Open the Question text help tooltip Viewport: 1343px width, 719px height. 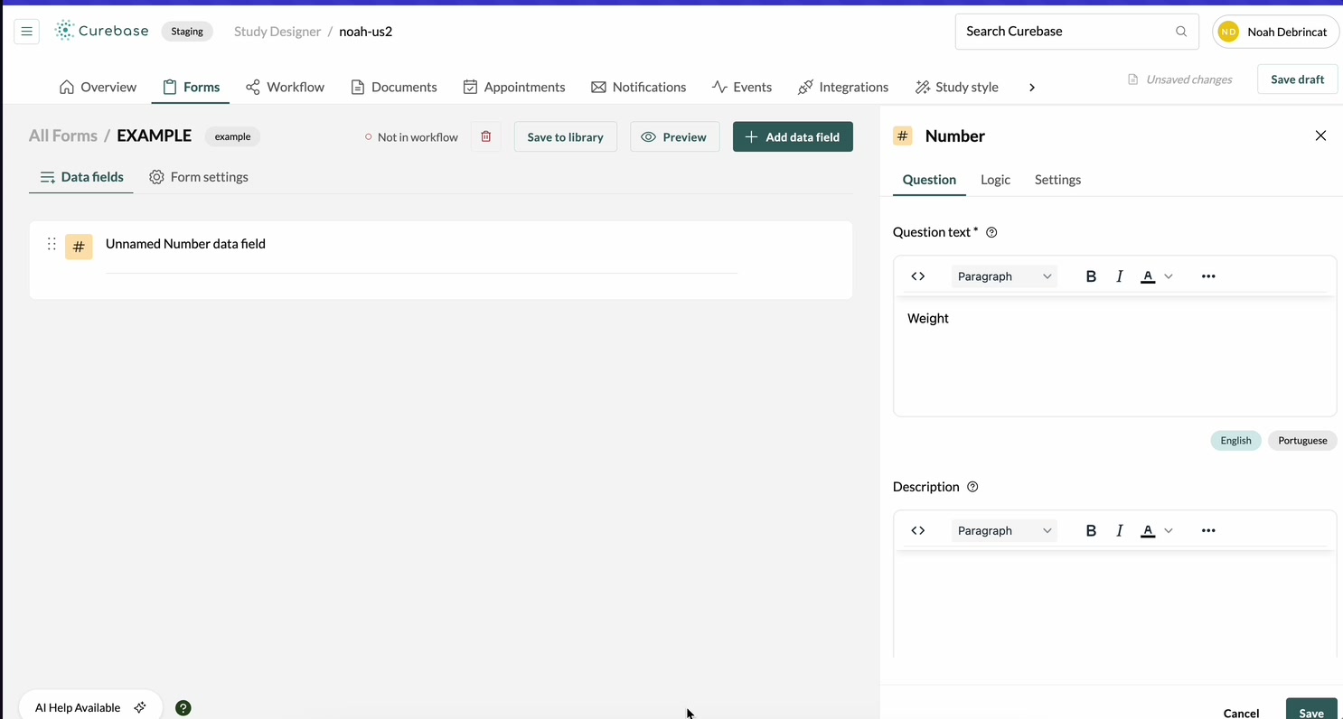click(991, 232)
